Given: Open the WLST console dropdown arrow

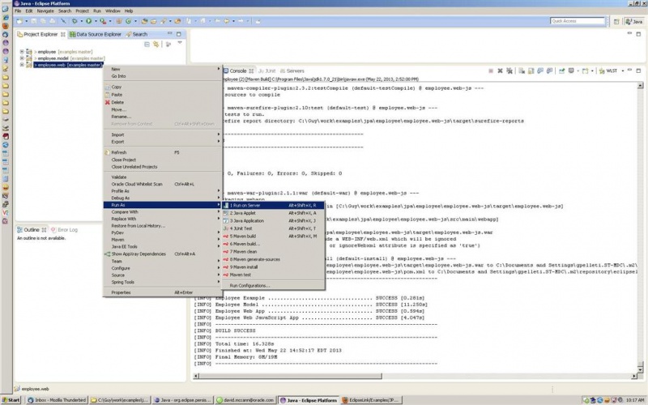Looking at the screenshot, I should point(622,71).
